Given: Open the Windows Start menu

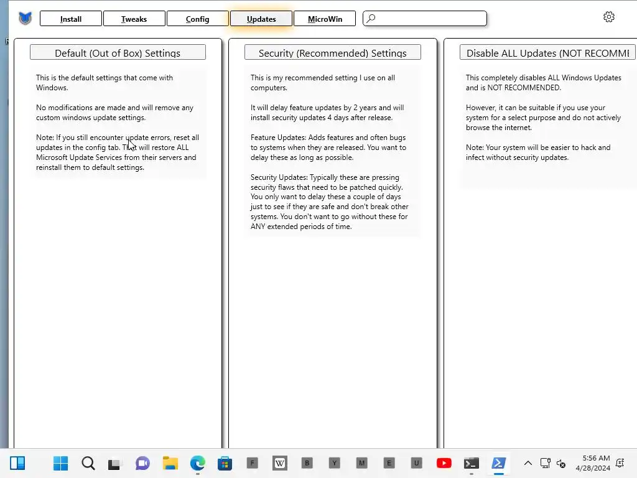Looking at the screenshot, I should coord(60,463).
